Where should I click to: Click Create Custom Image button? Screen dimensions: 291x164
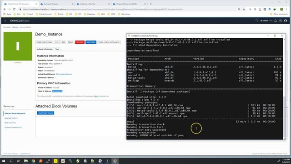tap(44, 42)
